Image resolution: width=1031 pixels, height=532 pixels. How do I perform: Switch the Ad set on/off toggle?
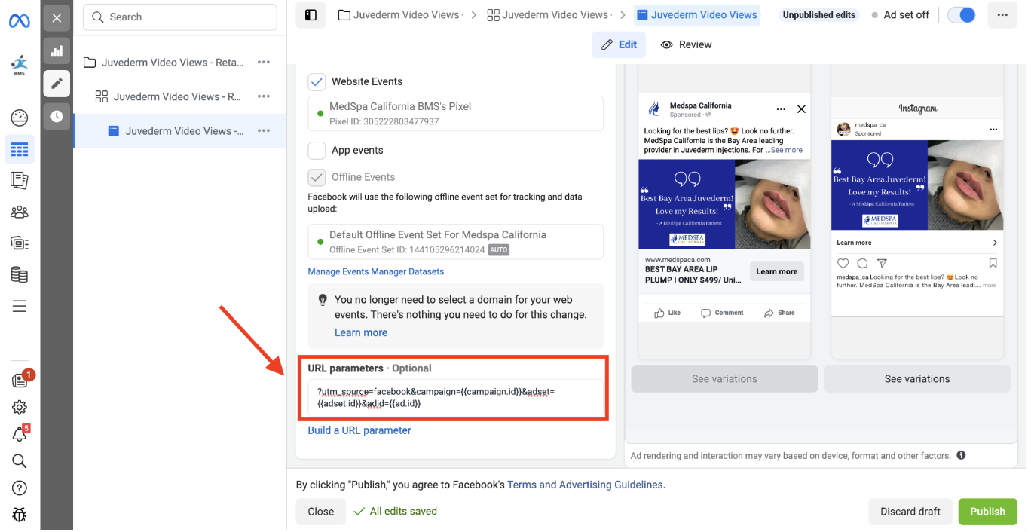[x=962, y=15]
